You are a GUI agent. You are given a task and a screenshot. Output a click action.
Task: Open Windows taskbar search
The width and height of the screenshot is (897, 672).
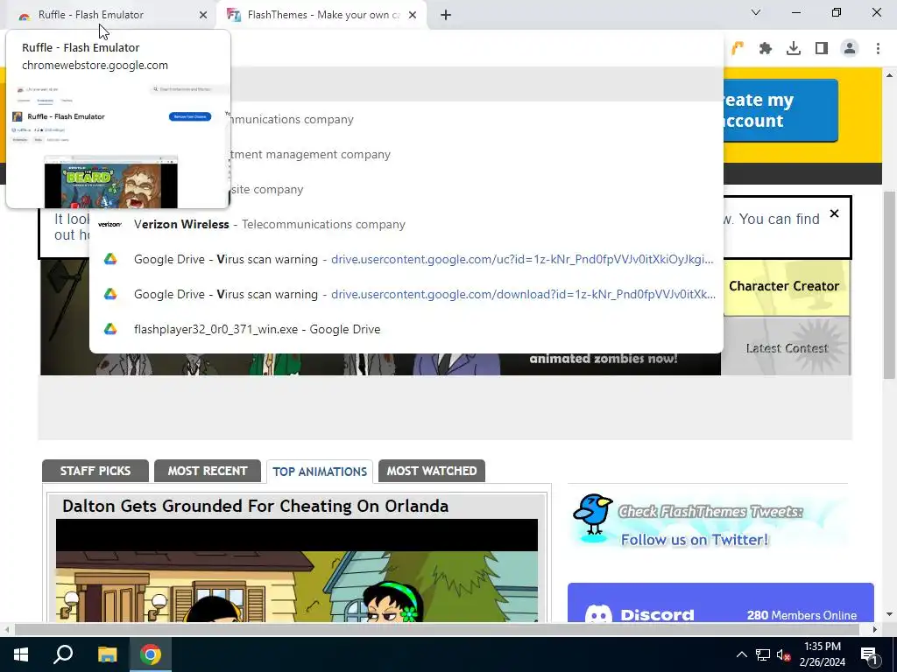[x=63, y=654]
